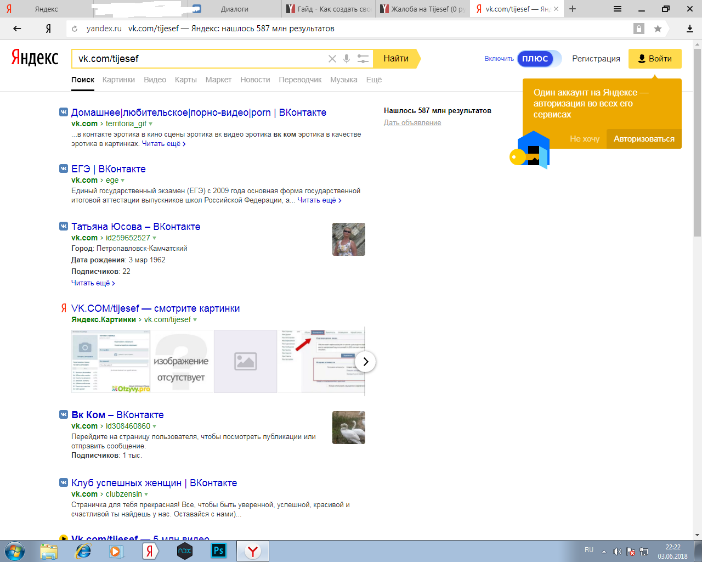Expand options arrow next to id259652527

pyautogui.click(x=154, y=238)
